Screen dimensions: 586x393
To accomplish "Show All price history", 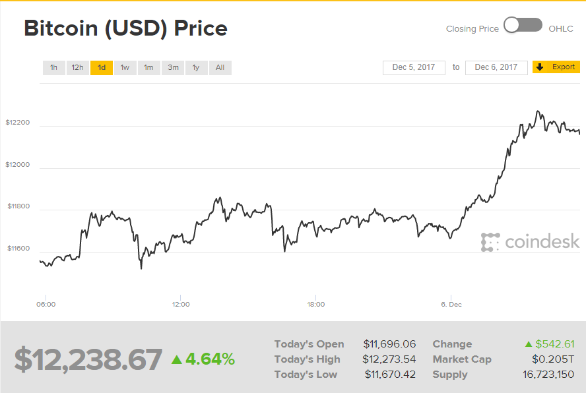I will click(x=220, y=67).
